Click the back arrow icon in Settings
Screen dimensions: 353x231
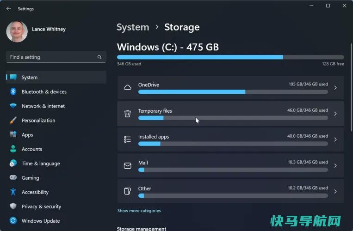pos(8,9)
